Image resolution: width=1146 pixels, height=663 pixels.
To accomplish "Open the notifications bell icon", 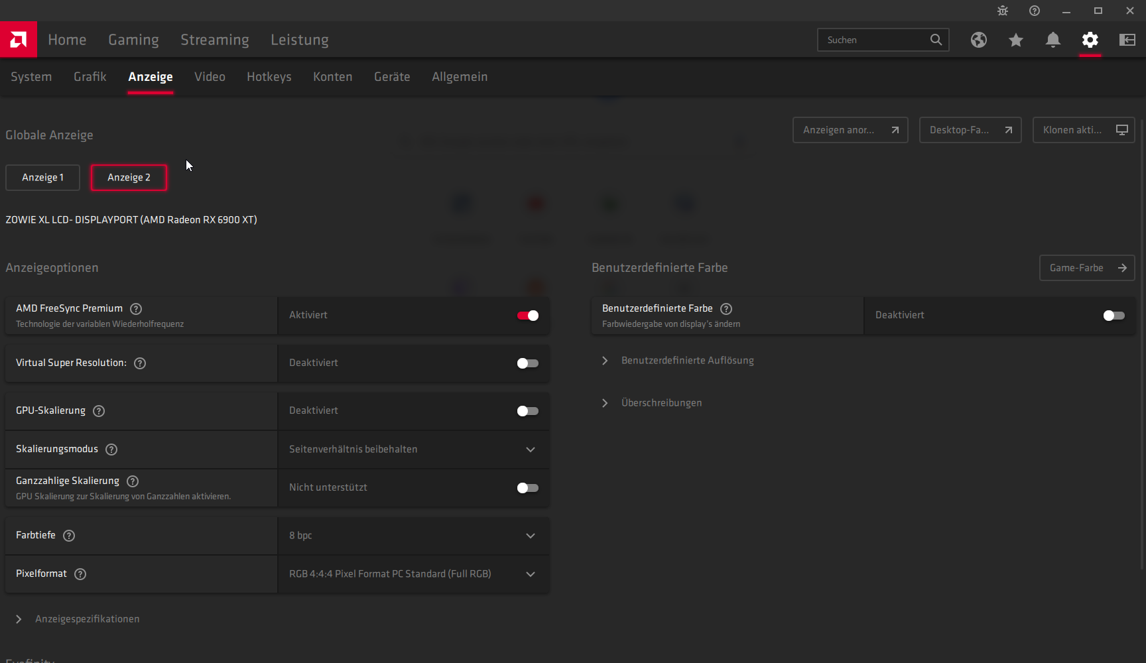I will 1053,40.
